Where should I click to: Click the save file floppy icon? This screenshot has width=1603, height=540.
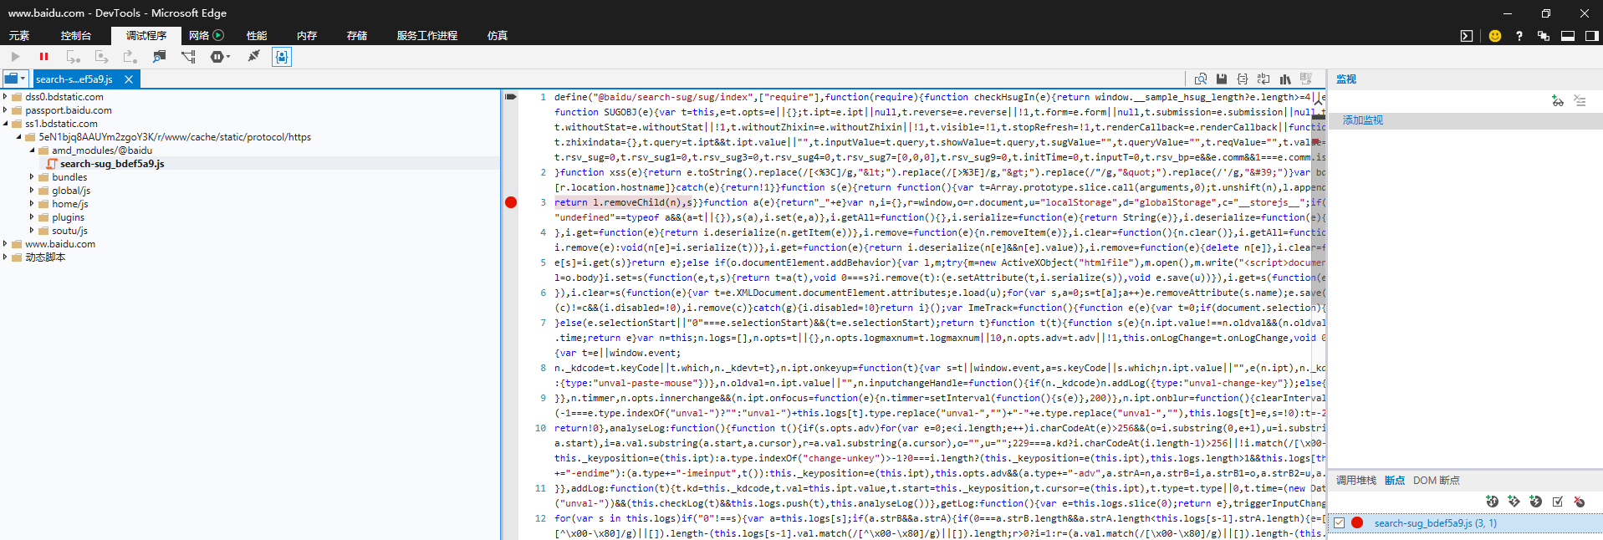coord(1222,79)
